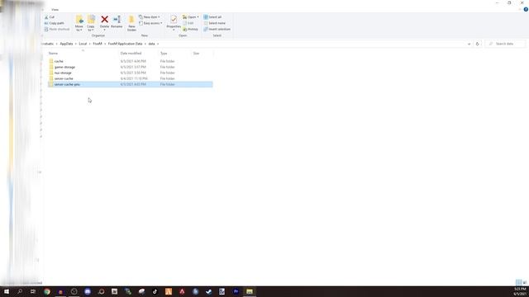Image resolution: width=529 pixels, height=297 pixels.
Task: Click Select all in ribbon
Action: tap(212, 16)
